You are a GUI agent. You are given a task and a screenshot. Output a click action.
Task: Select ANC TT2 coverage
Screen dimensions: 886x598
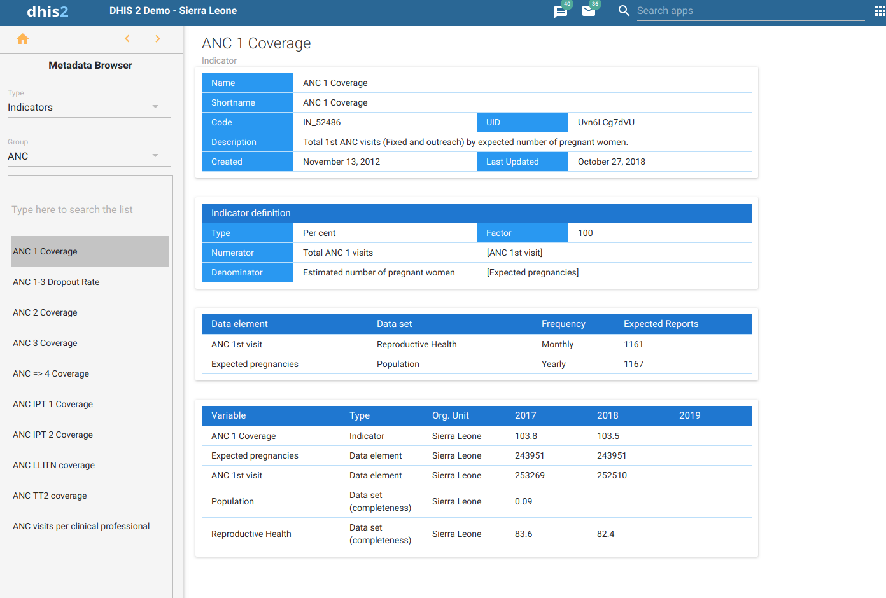90,496
